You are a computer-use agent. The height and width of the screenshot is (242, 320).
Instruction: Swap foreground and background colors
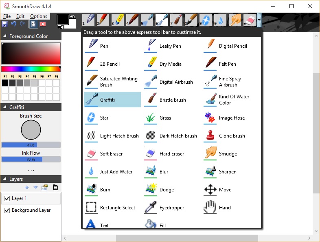pos(72,16)
